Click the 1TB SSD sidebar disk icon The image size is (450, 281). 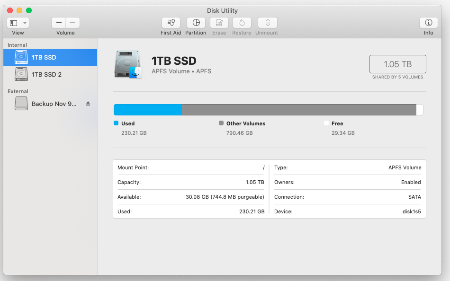pos(21,57)
